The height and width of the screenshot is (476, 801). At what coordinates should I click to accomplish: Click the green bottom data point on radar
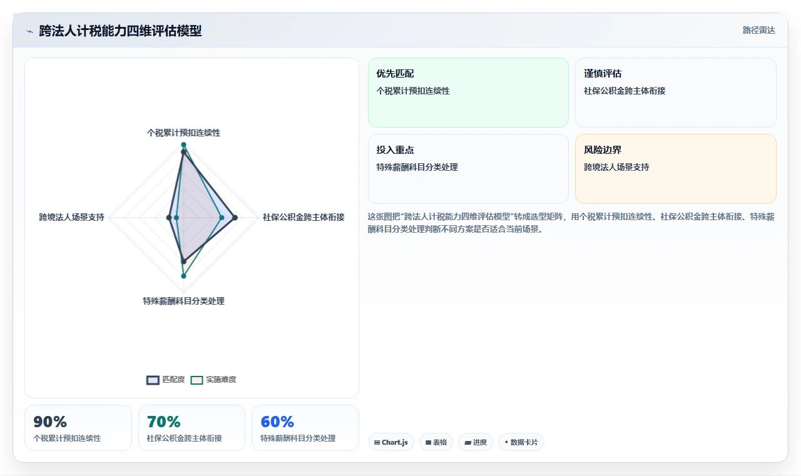[183, 276]
